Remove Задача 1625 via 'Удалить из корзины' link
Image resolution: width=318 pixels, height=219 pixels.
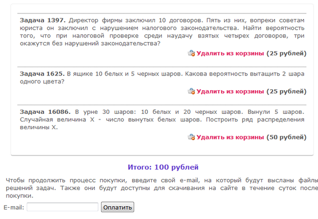[230, 91]
